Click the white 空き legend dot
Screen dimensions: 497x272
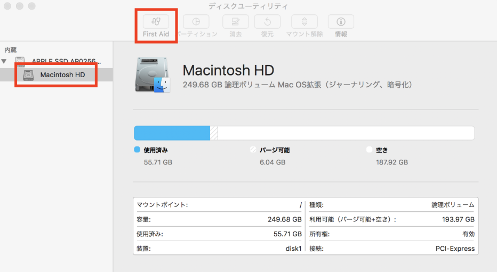click(369, 150)
